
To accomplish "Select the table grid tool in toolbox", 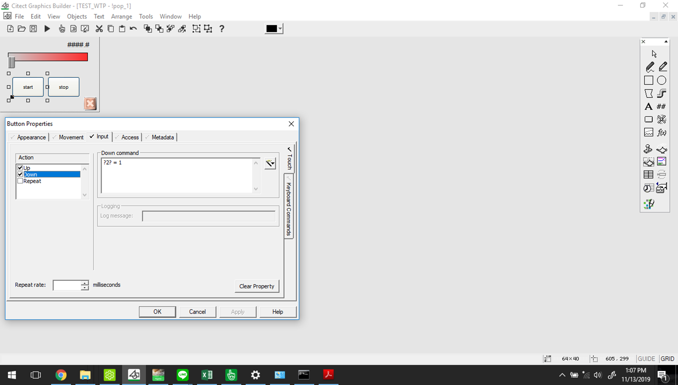I will (x=648, y=174).
